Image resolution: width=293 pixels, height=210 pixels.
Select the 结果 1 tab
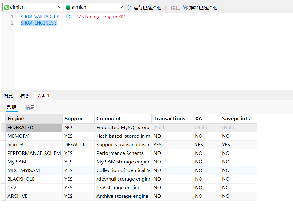pyautogui.click(x=43, y=96)
